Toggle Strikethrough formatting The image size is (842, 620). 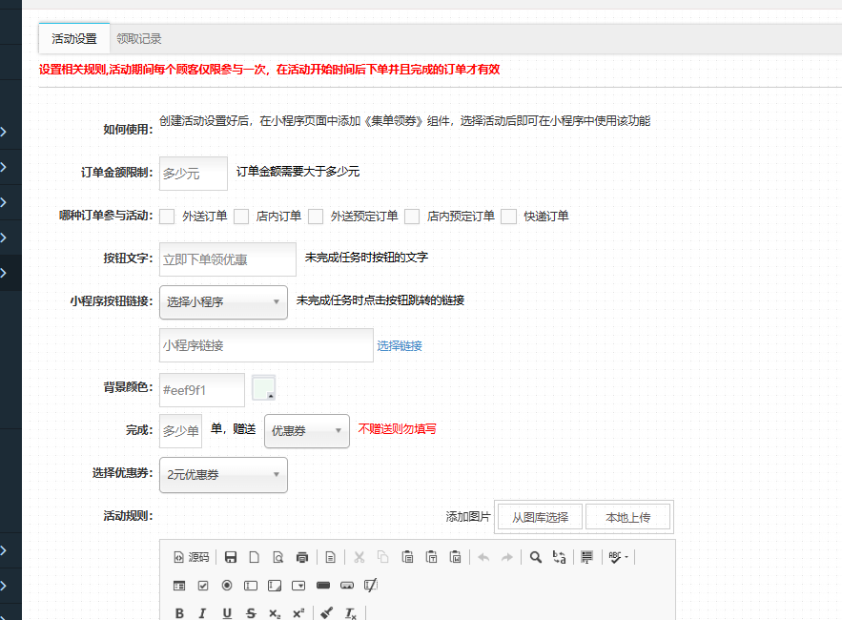(251, 613)
